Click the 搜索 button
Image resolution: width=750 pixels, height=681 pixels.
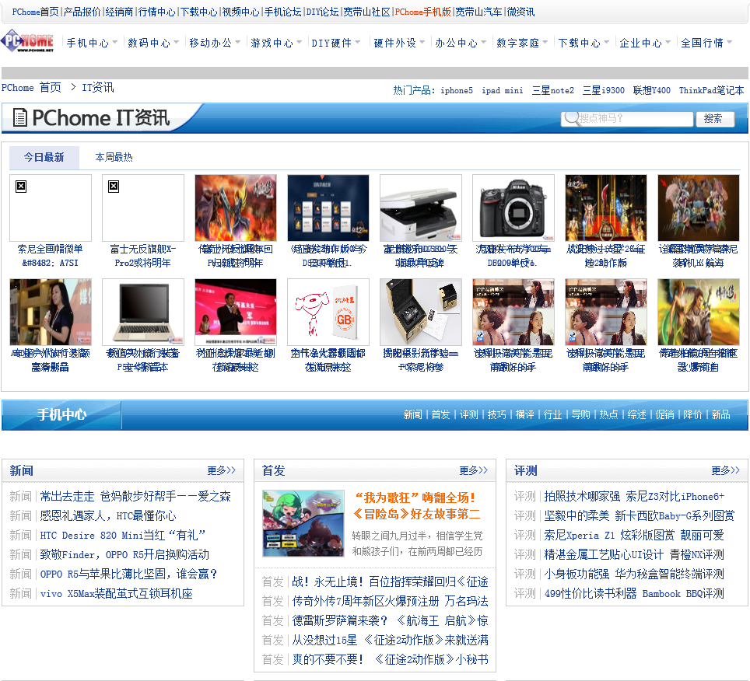coord(715,118)
